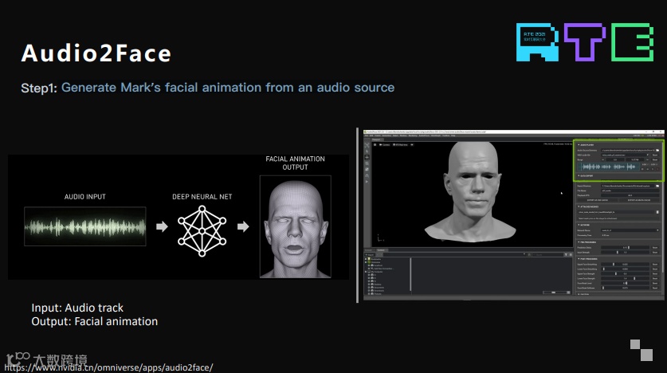Toggle viewport visibility eye icon

click(x=412, y=144)
